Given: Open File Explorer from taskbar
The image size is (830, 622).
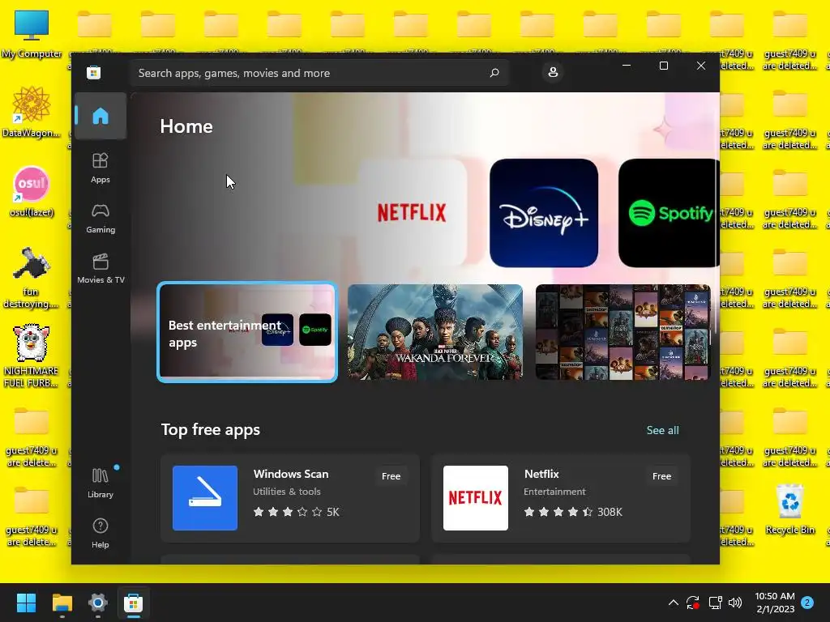Looking at the screenshot, I should (62, 603).
